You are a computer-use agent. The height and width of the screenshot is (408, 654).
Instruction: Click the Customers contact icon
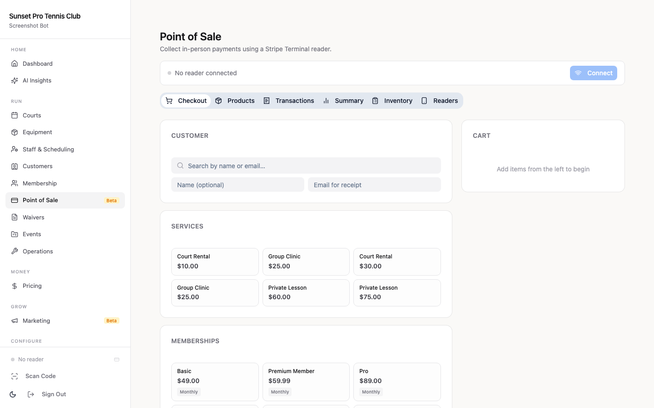pos(15,166)
